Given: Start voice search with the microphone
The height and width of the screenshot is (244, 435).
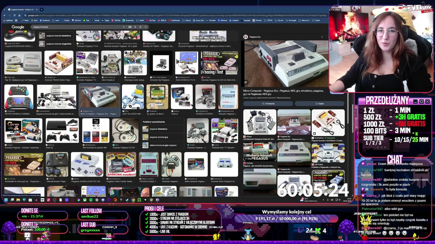Looking at the screenshot, I should point(135,27).
